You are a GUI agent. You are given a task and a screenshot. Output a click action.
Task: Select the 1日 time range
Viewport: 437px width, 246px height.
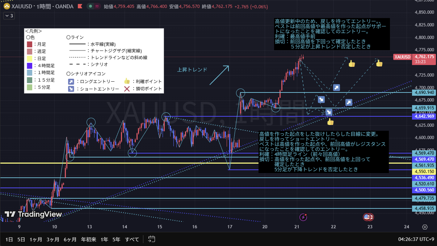(x=9, y=239)
